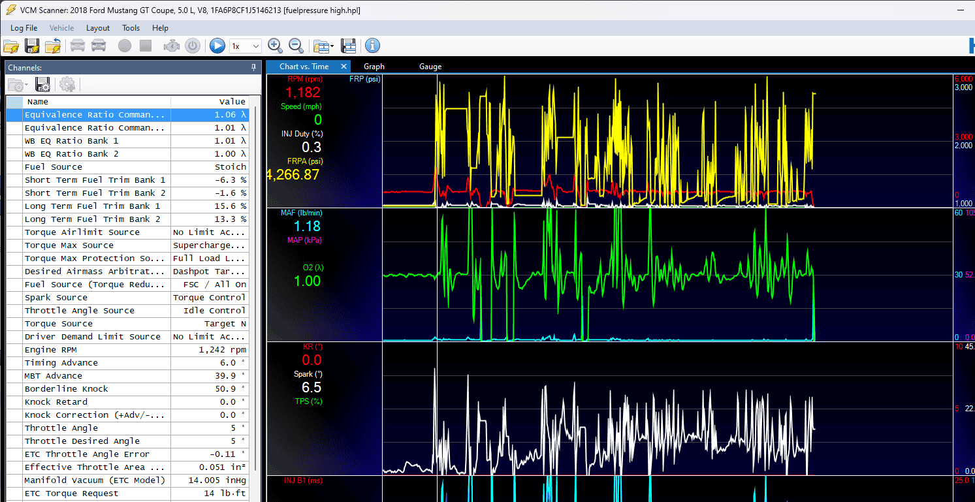Click the add channel gear icon
The height and width of the screenshot is (502, 975).
pos(67,84)
